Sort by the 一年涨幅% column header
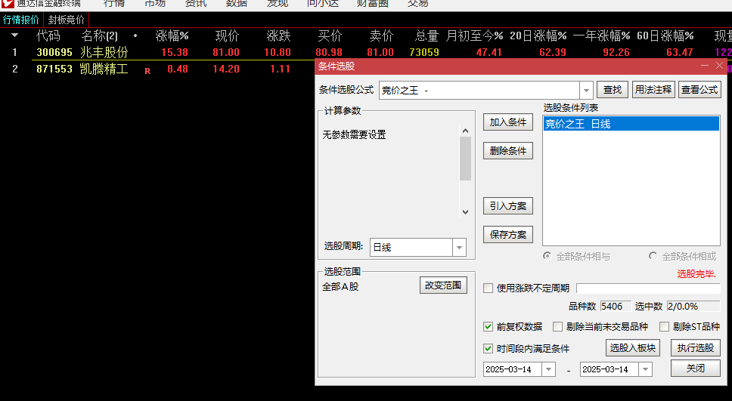The image size is (732, 401). coord(601,35)
